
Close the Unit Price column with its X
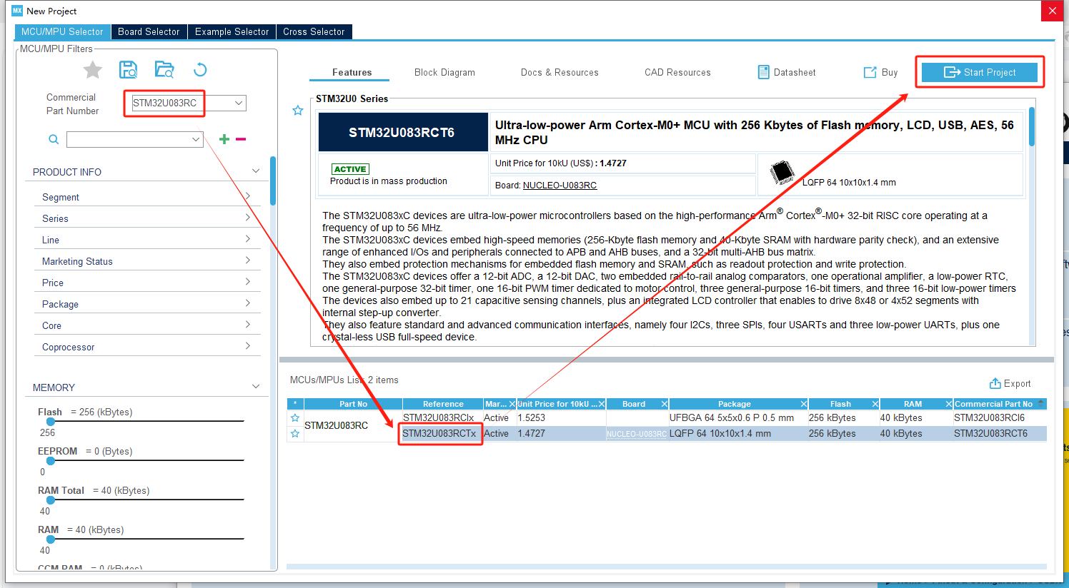602,404
